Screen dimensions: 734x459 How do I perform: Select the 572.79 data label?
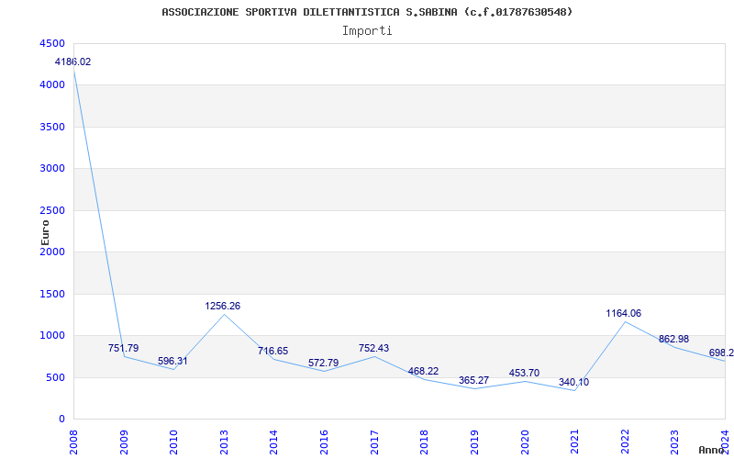click(x=324, y=363)
